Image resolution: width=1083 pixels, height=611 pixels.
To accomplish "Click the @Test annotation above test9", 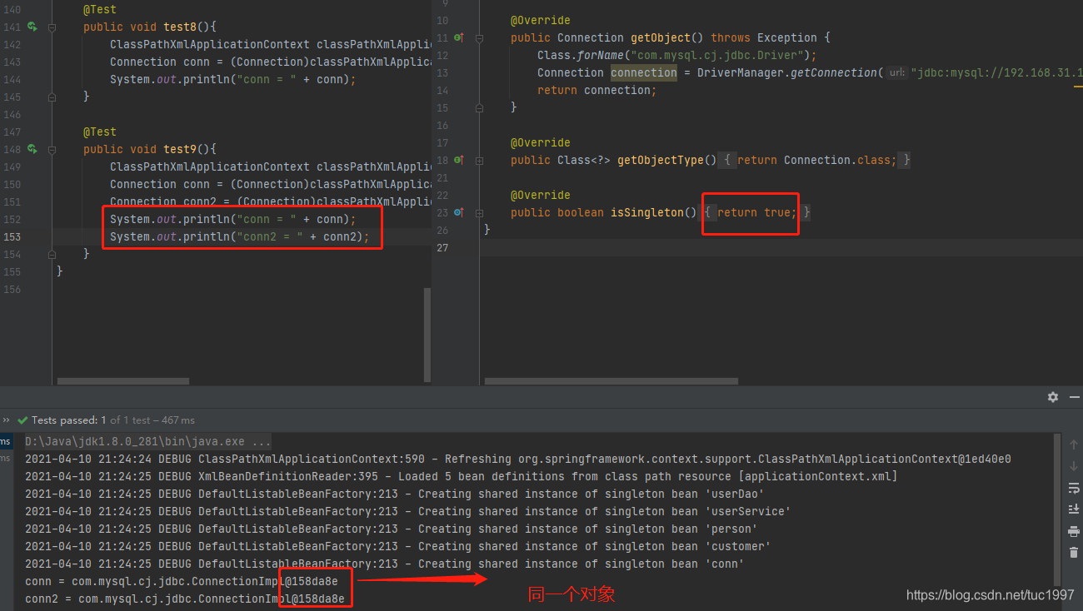I will point(100,132).
